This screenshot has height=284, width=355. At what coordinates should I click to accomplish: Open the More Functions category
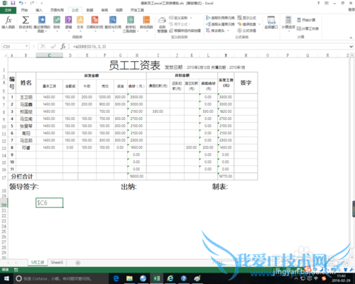146,23
